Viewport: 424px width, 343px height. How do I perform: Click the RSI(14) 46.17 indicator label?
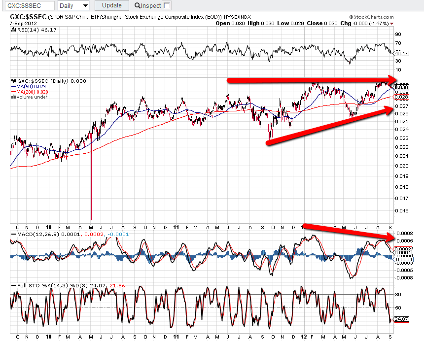pyautogui.click(x=37, y=30)
